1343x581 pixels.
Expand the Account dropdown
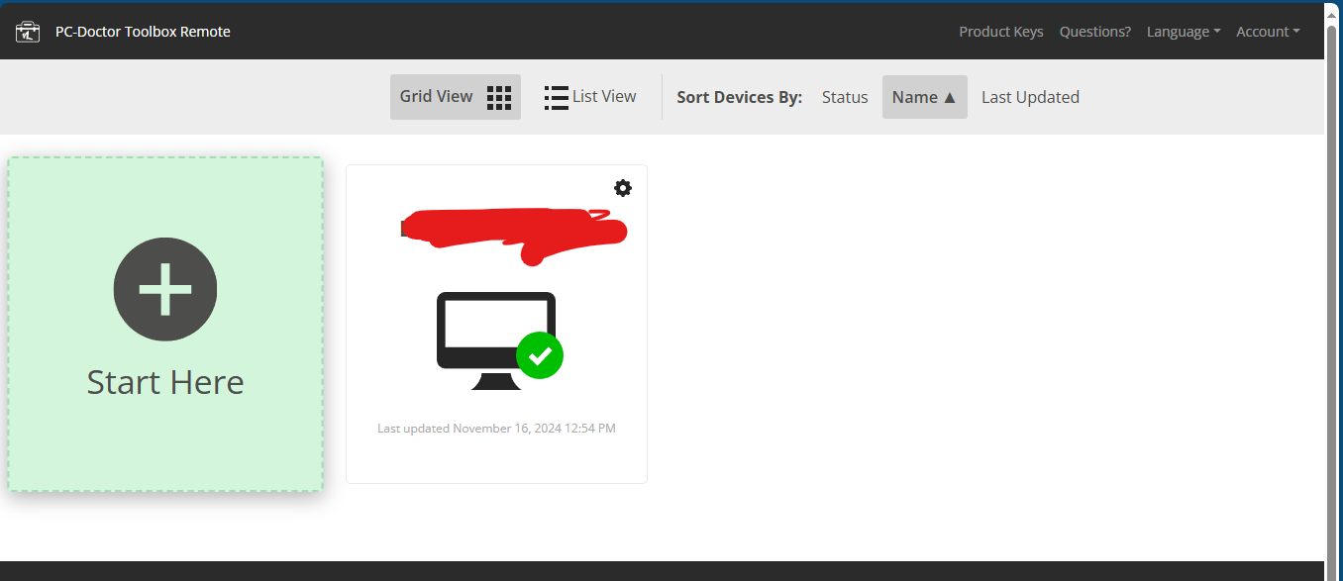1268,32
